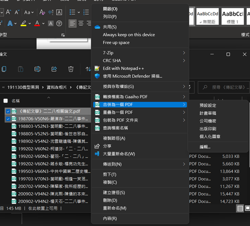Click Explorer delete trash icon
250x226 pixels.
tap(71, 69)
